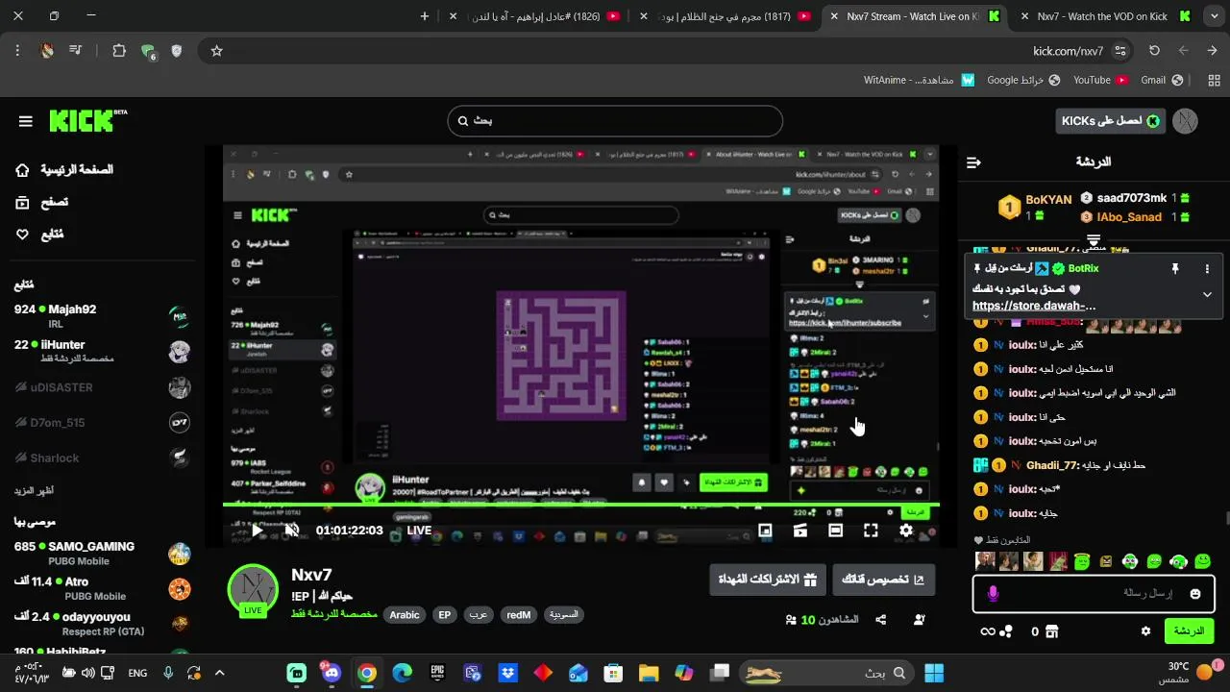The image size is (1230, 692).
Task: Share the stream with the share icon
Action: (x=881, y=620)
